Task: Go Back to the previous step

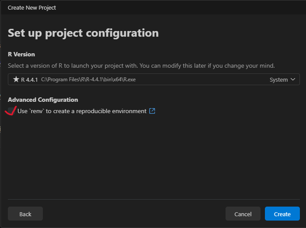Action: (25, 214)
